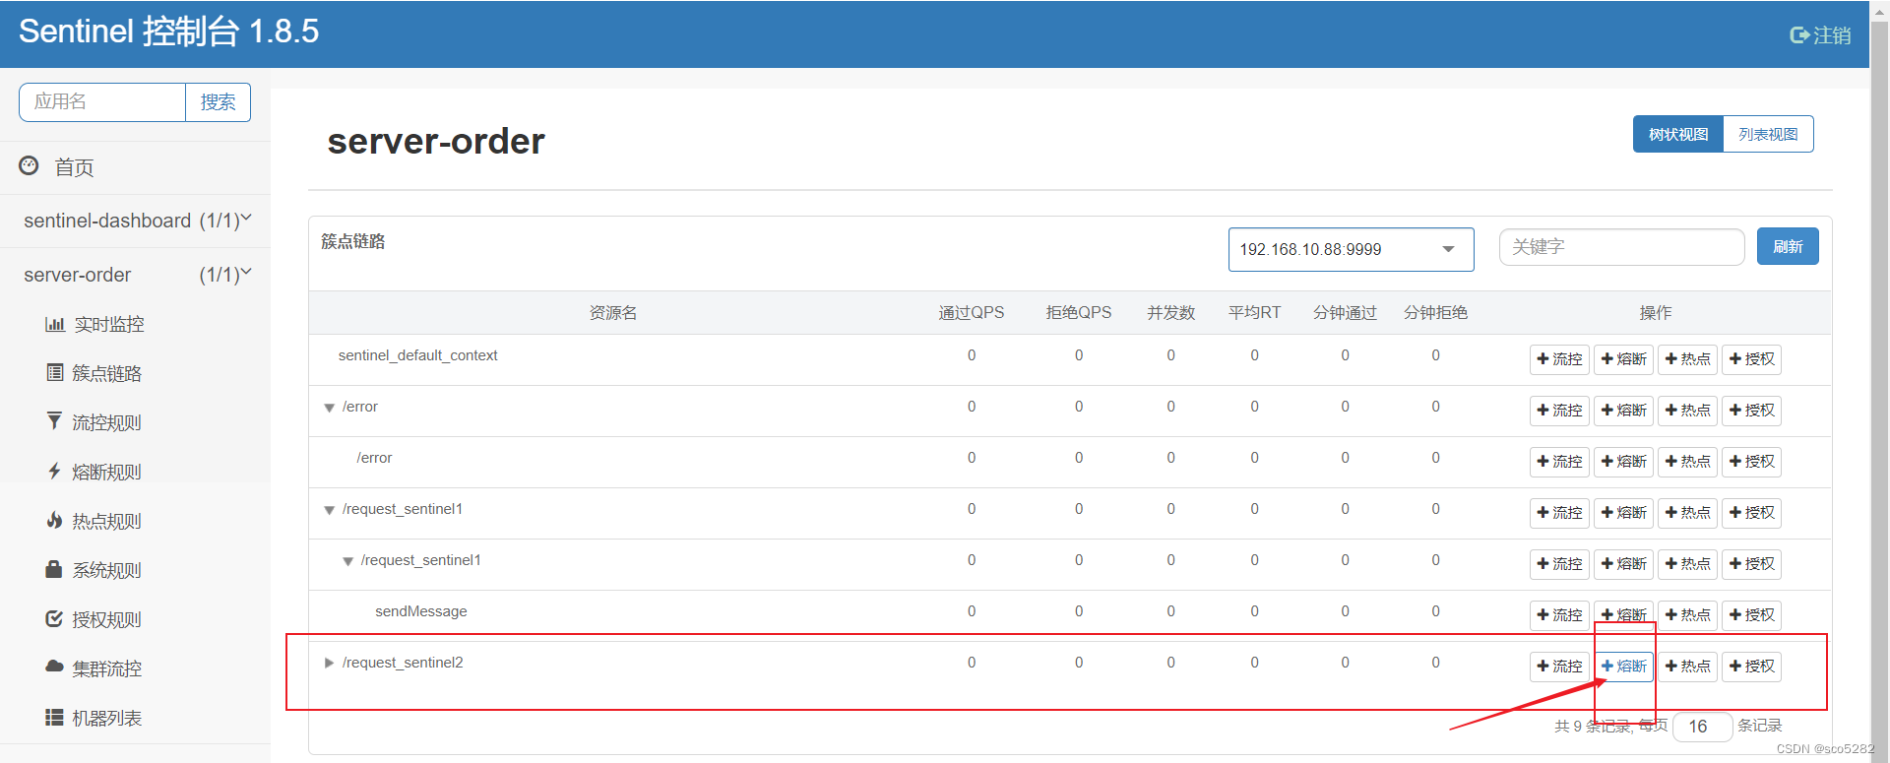Add 热点 rule for nested /error row
This screenshot has width=1890, height=763.
[x=1687, y=462]
